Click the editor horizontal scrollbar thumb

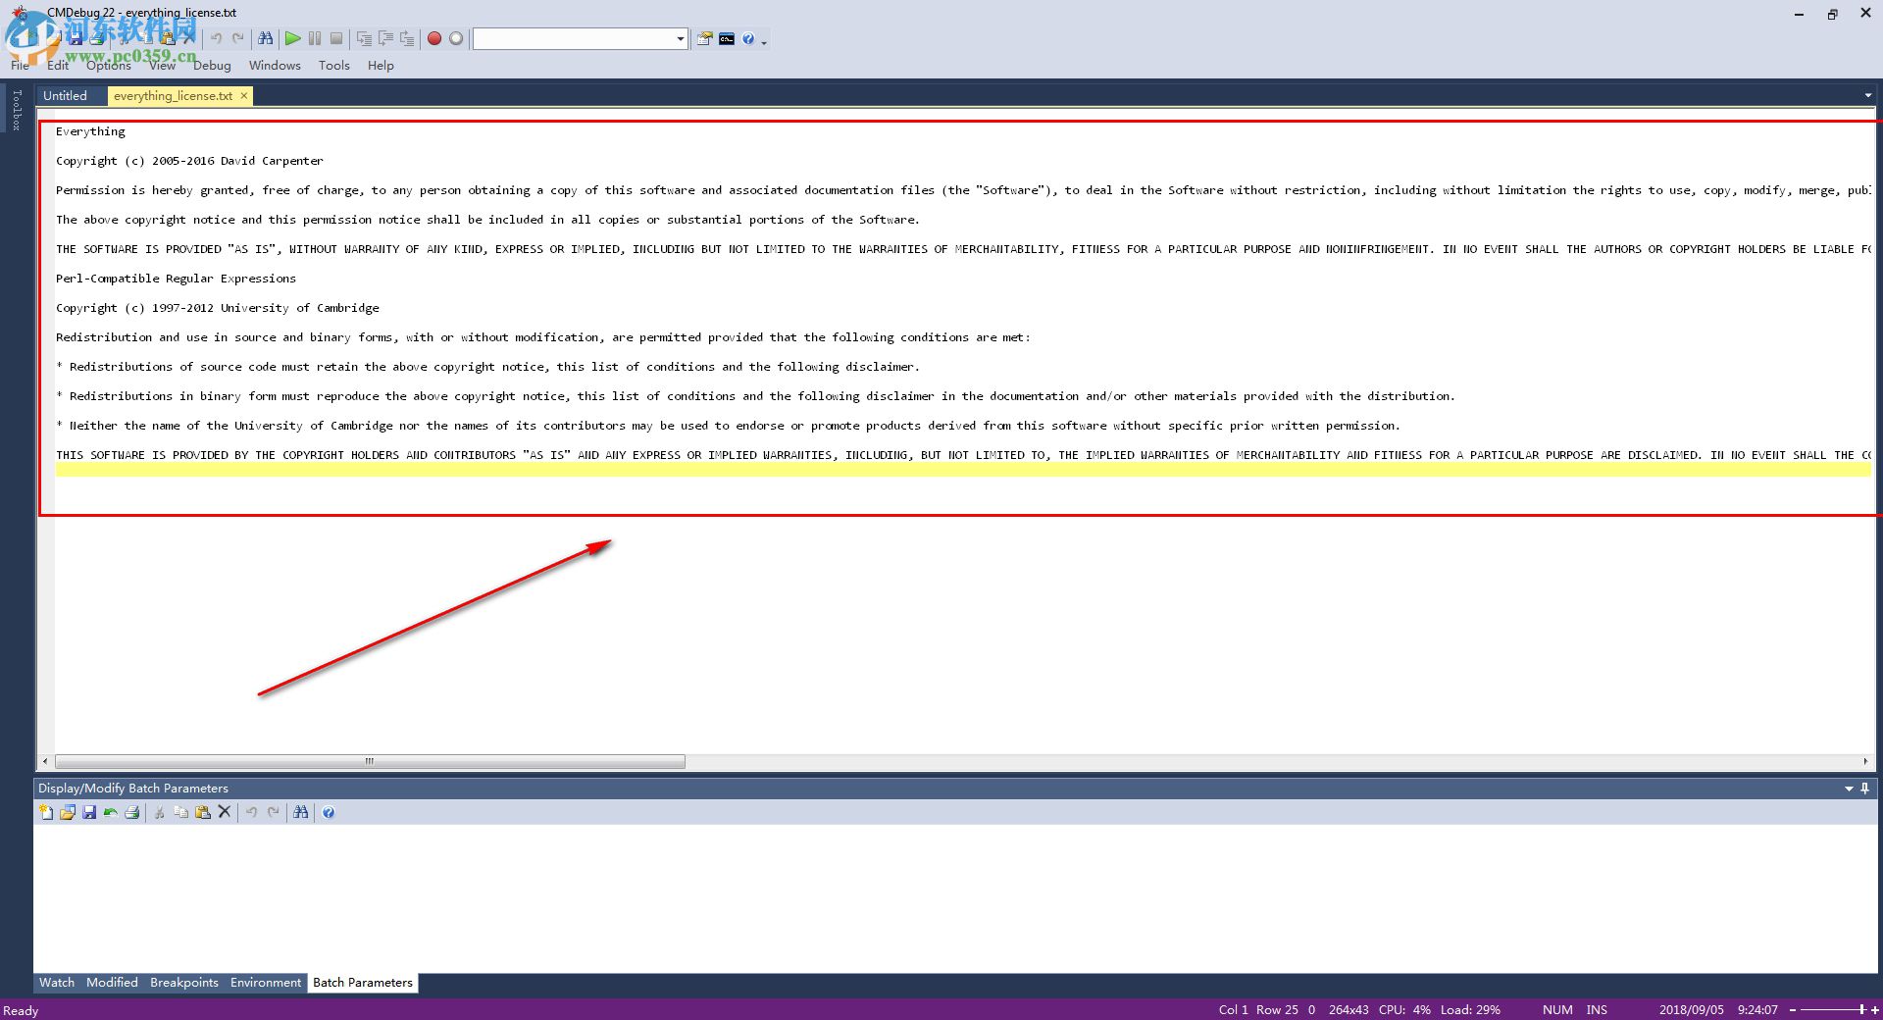click(370, 761)
